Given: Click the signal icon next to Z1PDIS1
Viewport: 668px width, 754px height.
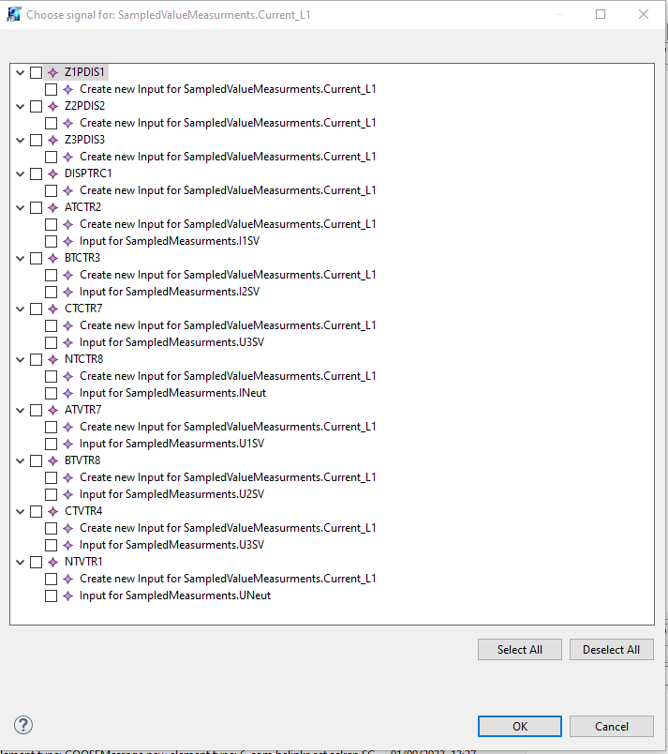Looking at the screenshot, I should [52, 72].
